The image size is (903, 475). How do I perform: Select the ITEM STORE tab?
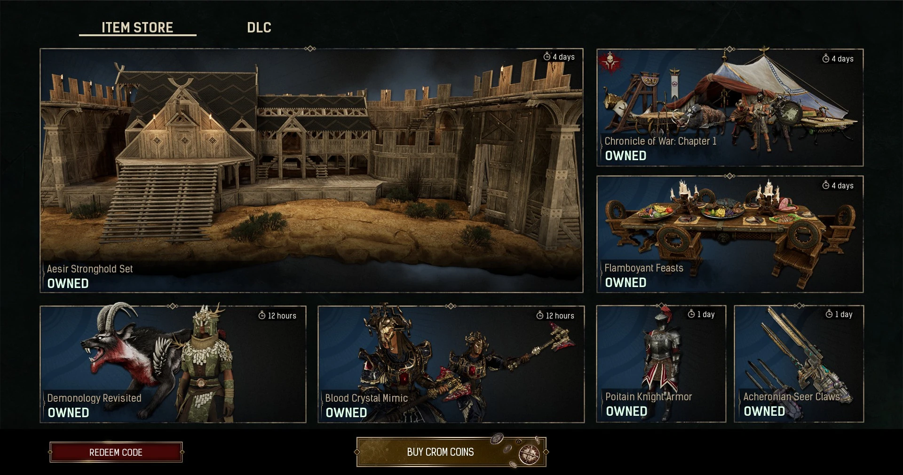137,27
